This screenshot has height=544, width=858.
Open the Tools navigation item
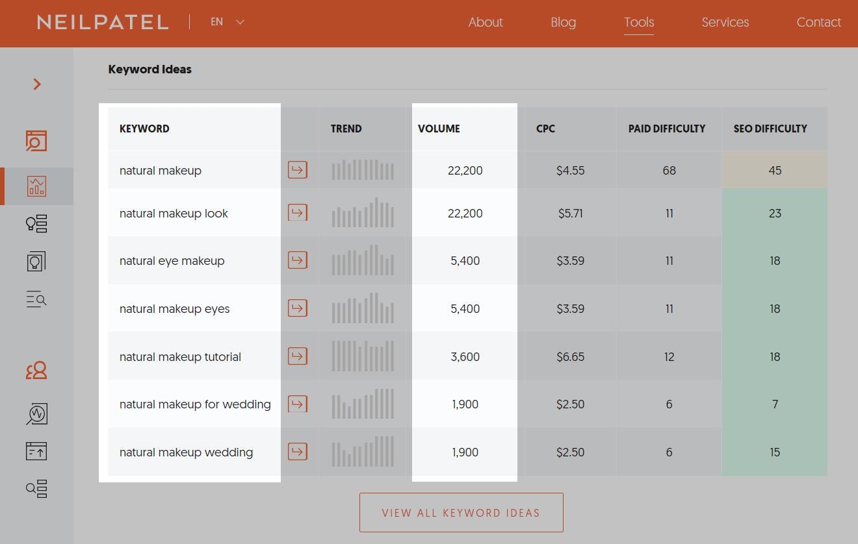tap(638, 22)
